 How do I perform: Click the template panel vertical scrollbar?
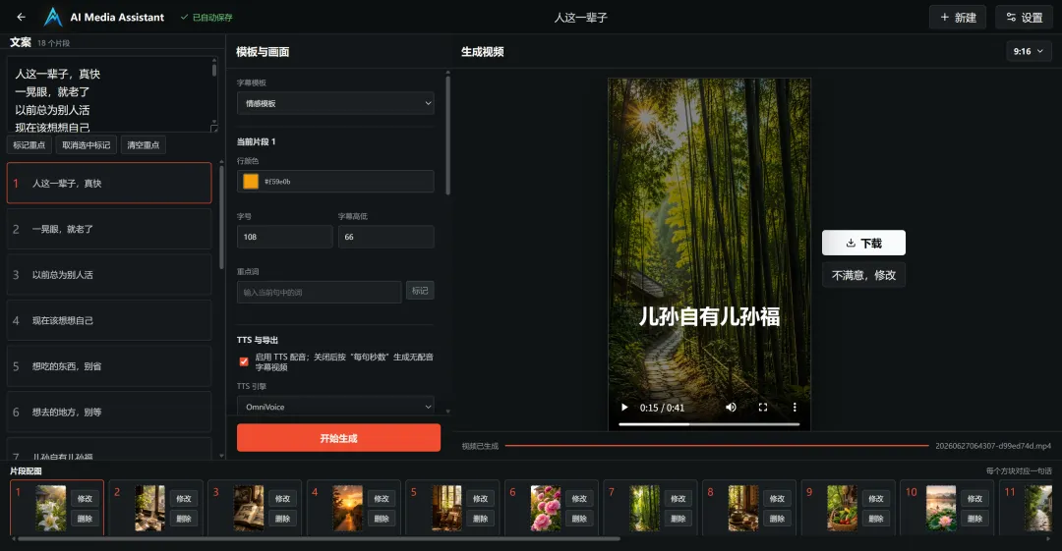click(x=447, y=136)
